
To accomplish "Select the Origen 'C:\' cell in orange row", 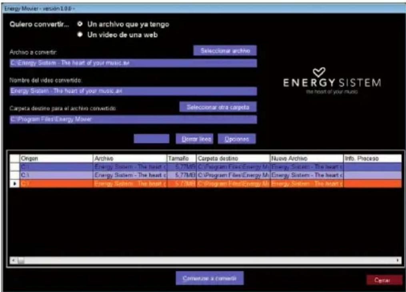I will [56, 184].
